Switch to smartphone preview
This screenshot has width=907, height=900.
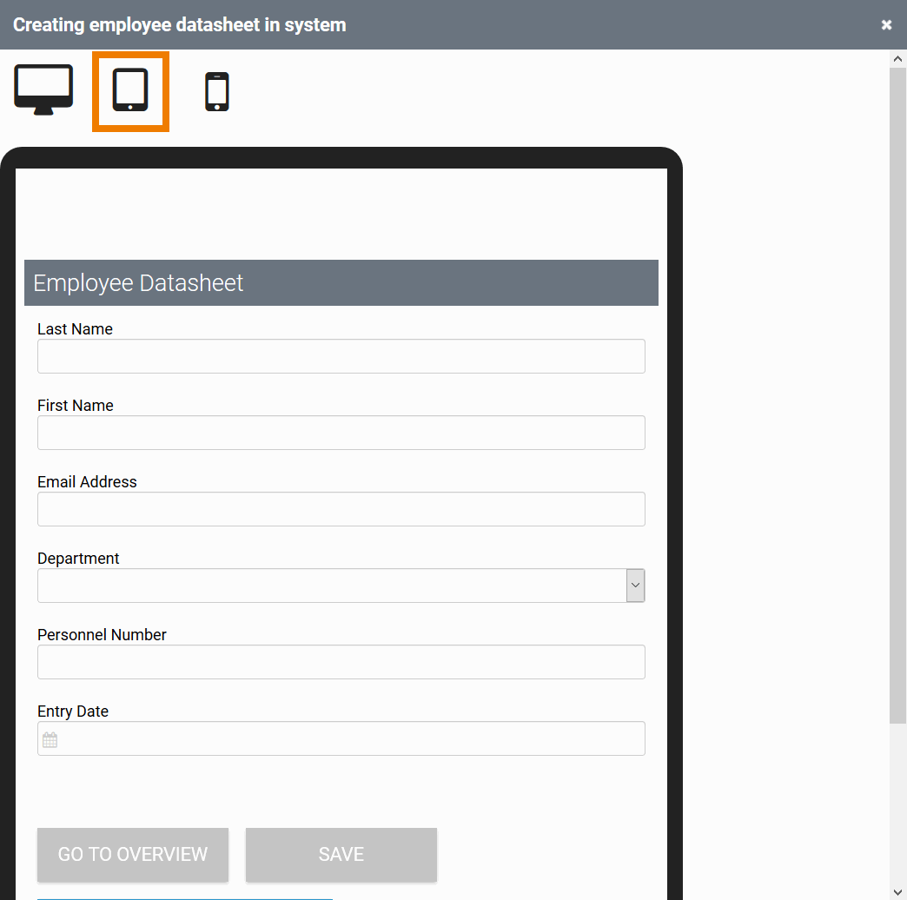point(217,91)
